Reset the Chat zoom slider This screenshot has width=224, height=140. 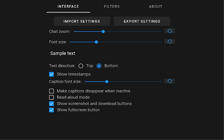click(169, 31)
